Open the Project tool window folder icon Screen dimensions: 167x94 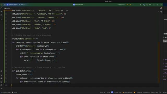(x=2, y=8)
